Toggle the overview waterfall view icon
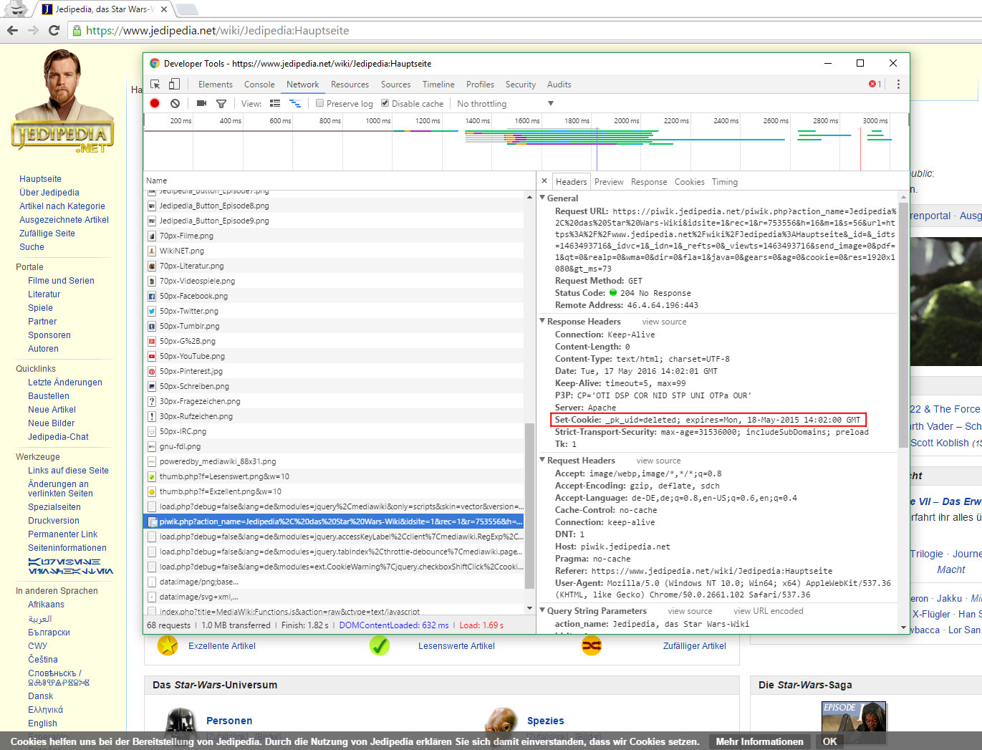 tap(294, 103)
